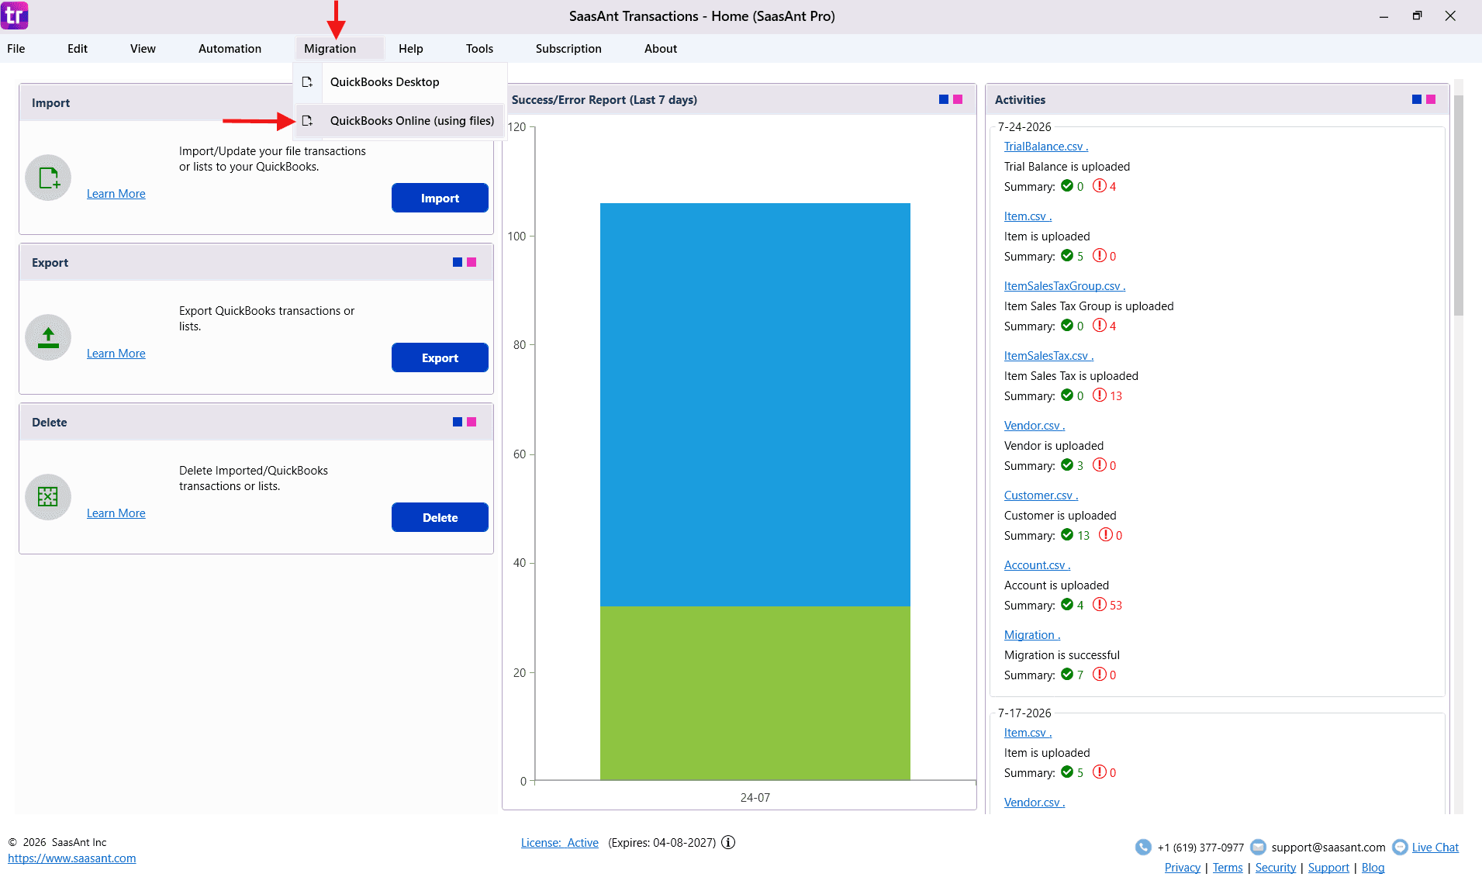Open Vendor.csv link under 7-24-2026
The height and width of the screenshot is (877, 1482).
tap(1034, 426)
